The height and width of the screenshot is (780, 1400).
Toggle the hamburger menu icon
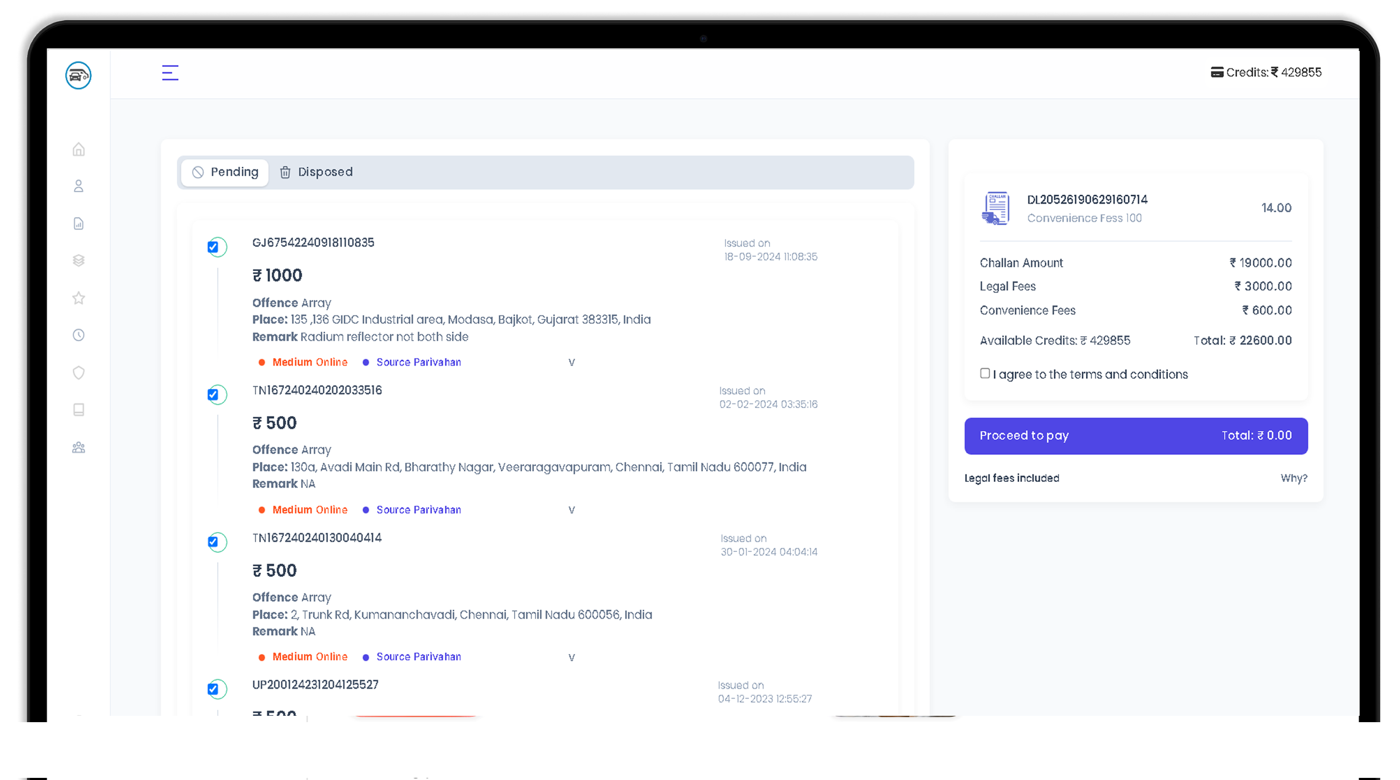170,73
